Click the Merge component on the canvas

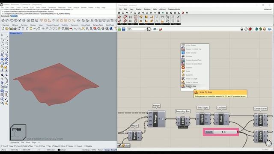pyautogui.click(x=156, y=119)
